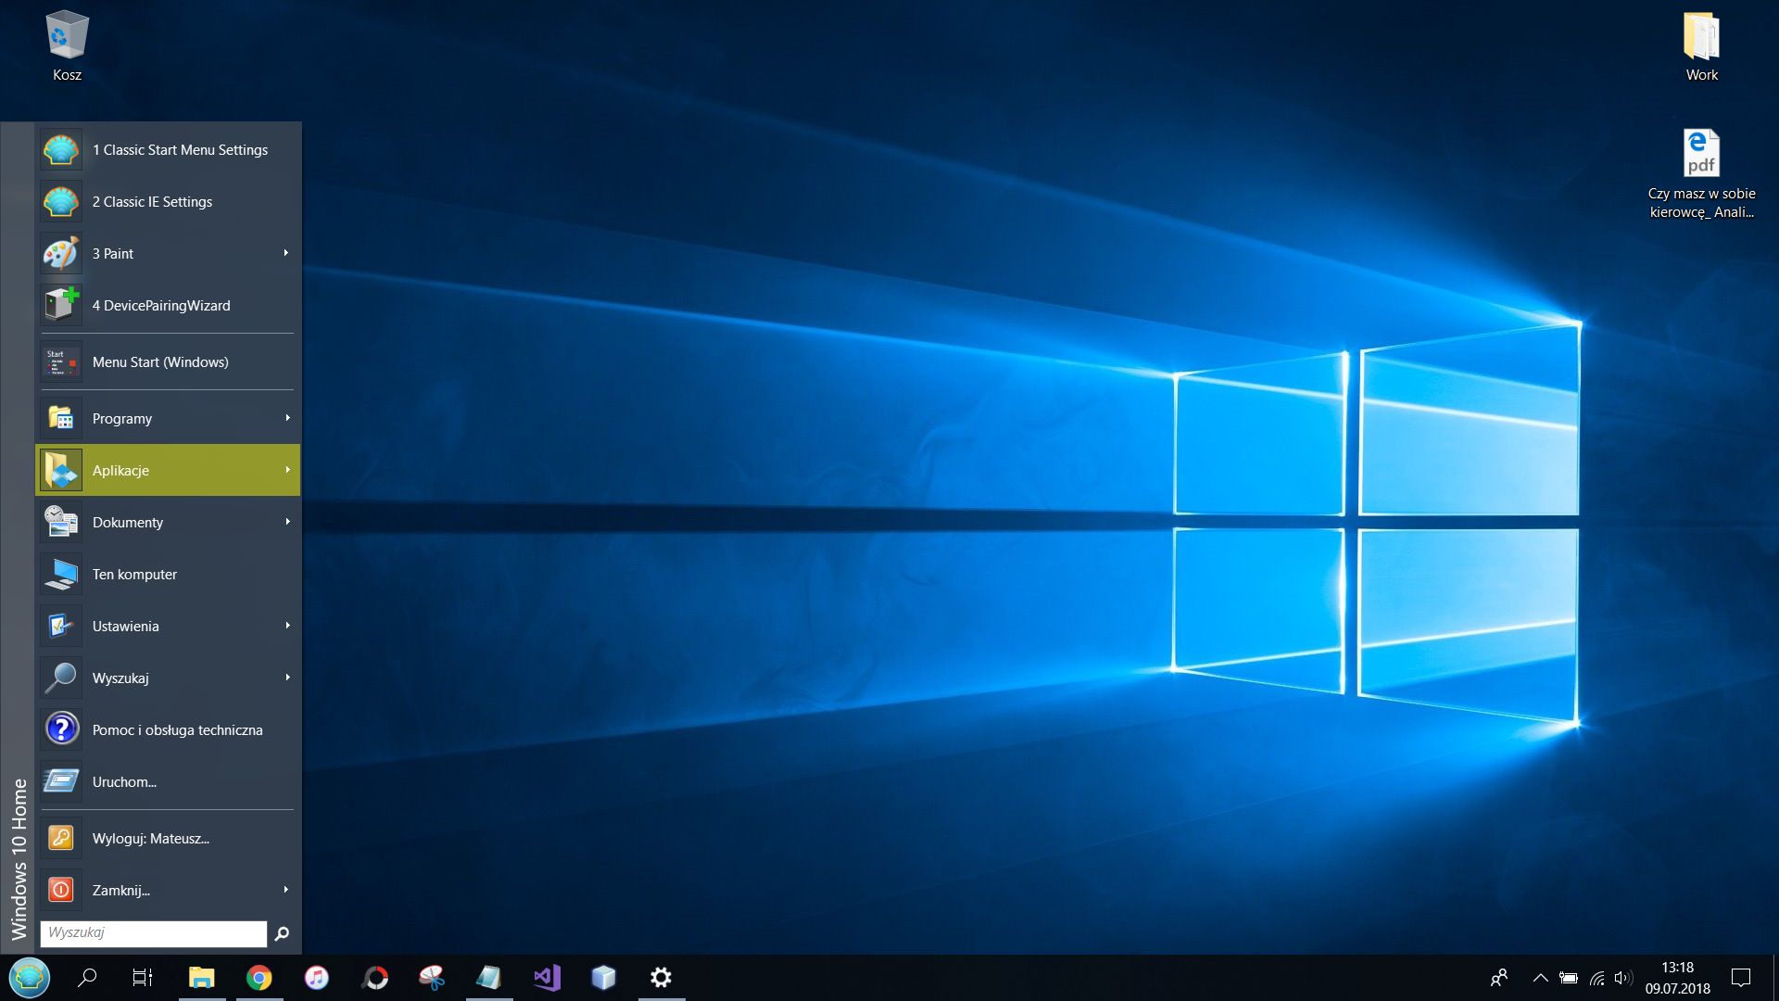Open the Aplikacje submenu
The image size is (1779, 1001).
[168, 470]
